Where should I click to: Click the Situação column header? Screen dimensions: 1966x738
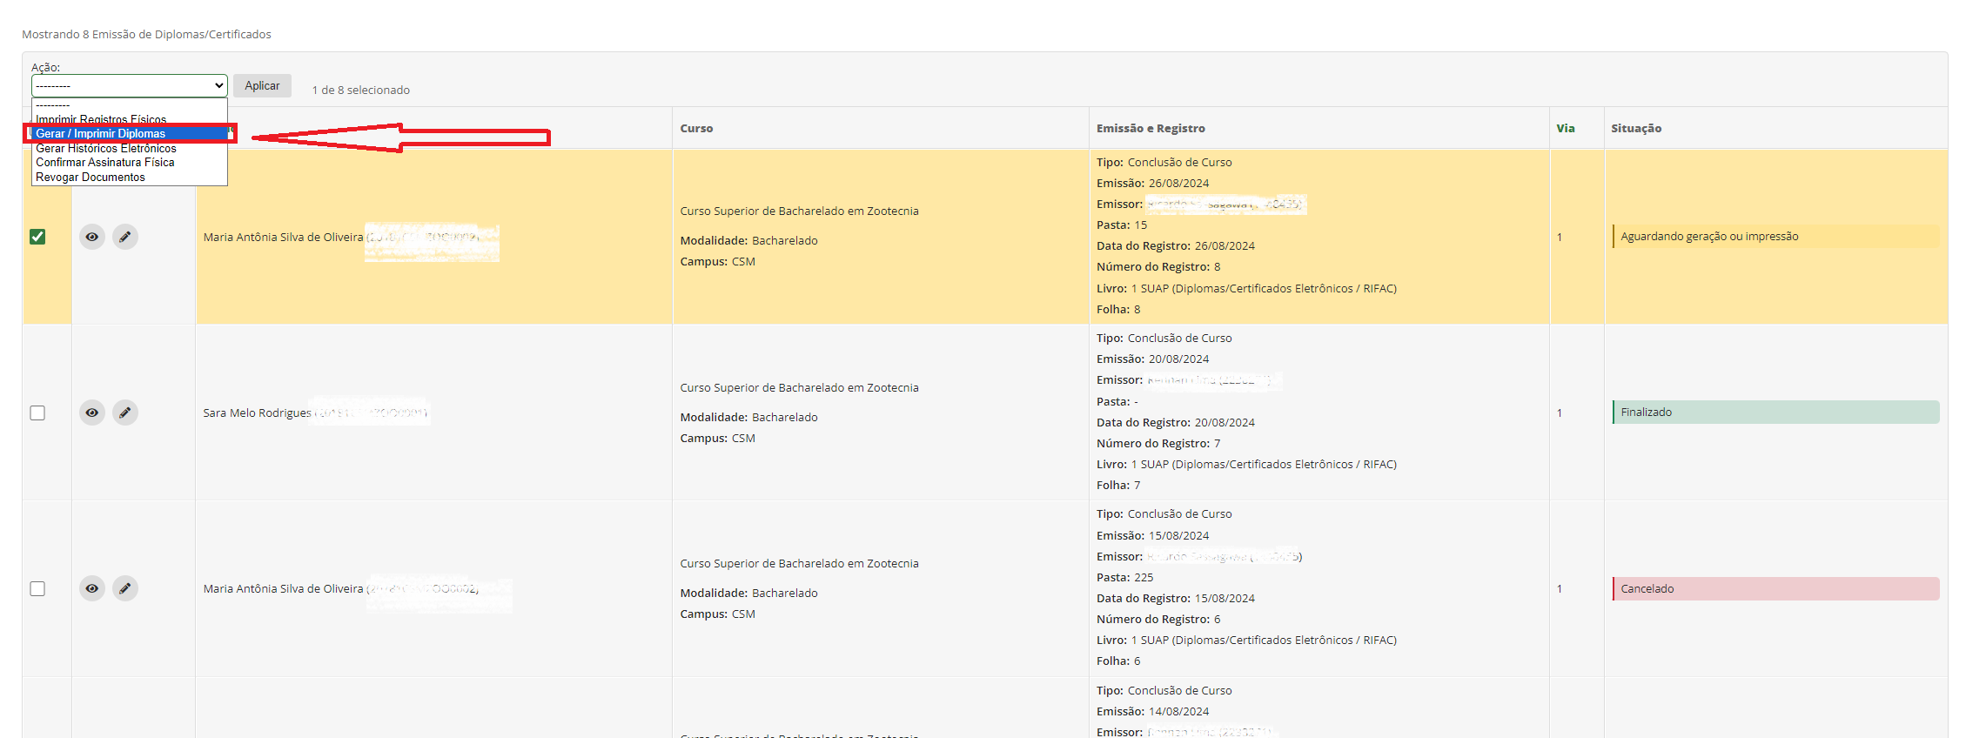coord(1636,128)
